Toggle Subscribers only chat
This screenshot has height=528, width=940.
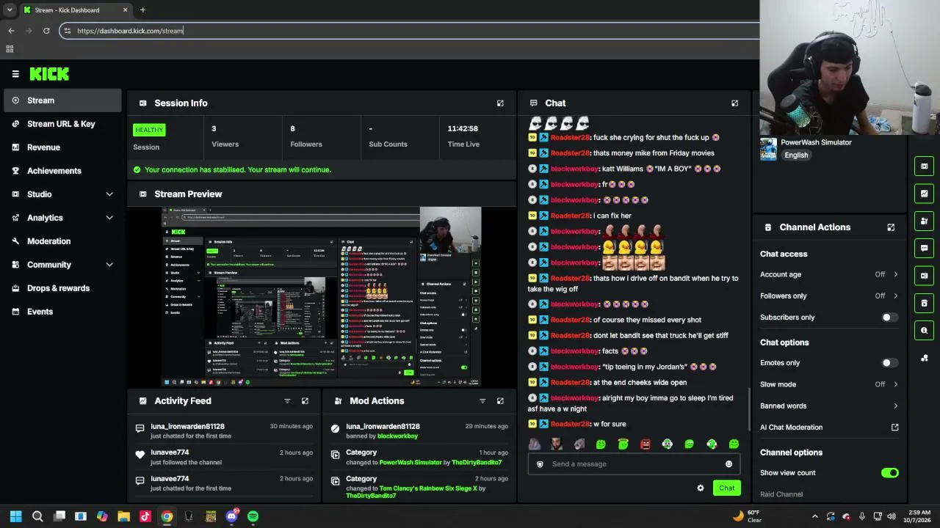tap(889, 318)
